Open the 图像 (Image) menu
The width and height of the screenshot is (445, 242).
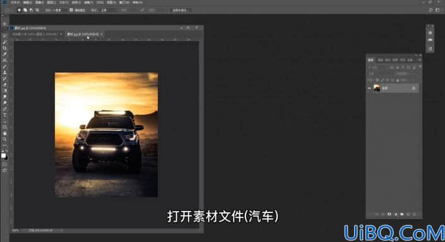click(x=39, y=3)
